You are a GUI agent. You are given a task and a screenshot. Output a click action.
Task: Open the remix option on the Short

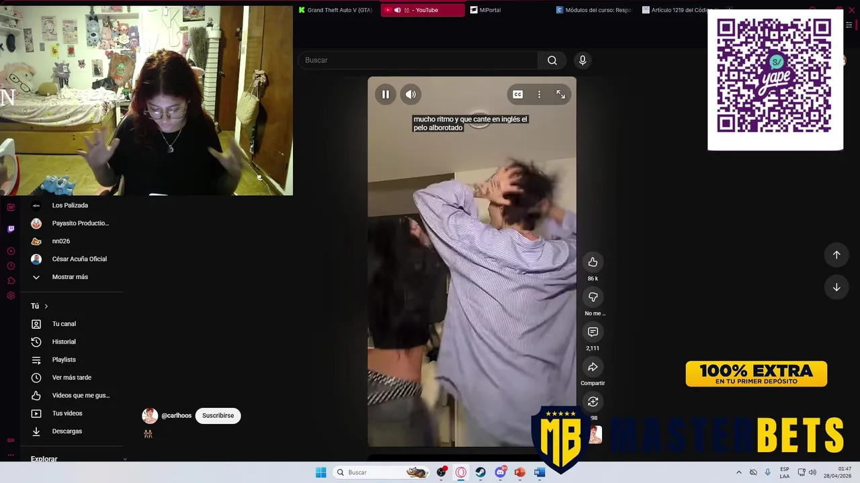click(x=593, y=402)
